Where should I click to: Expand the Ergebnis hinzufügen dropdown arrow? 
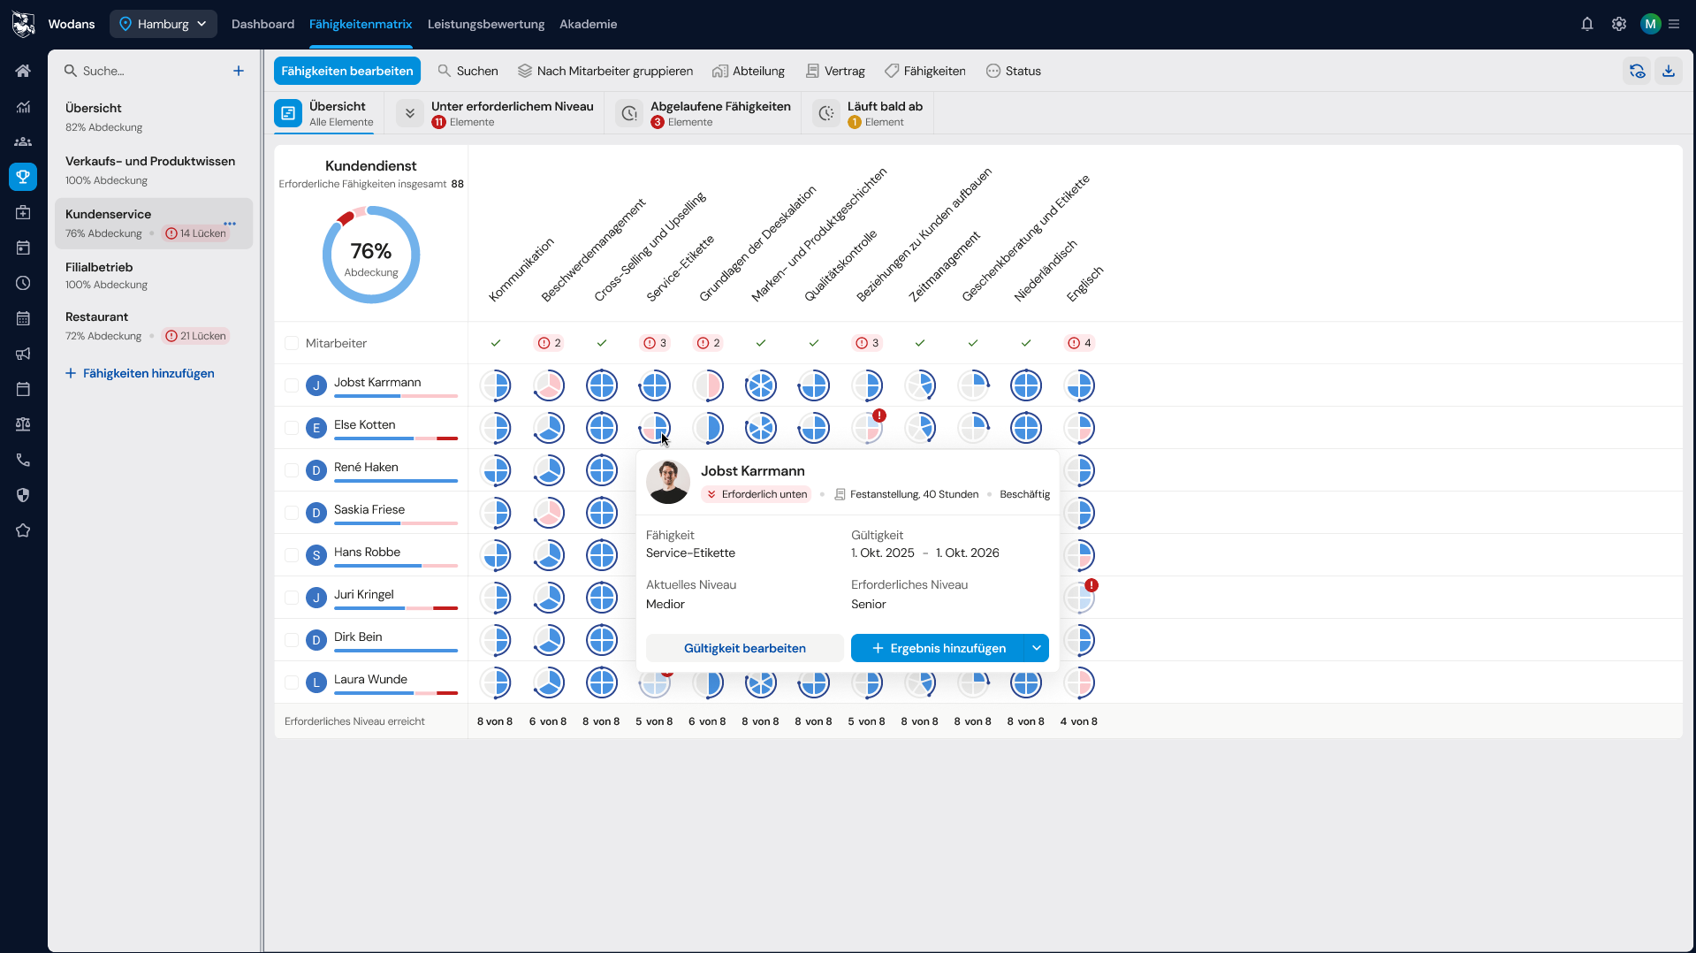coord(1036,648)
